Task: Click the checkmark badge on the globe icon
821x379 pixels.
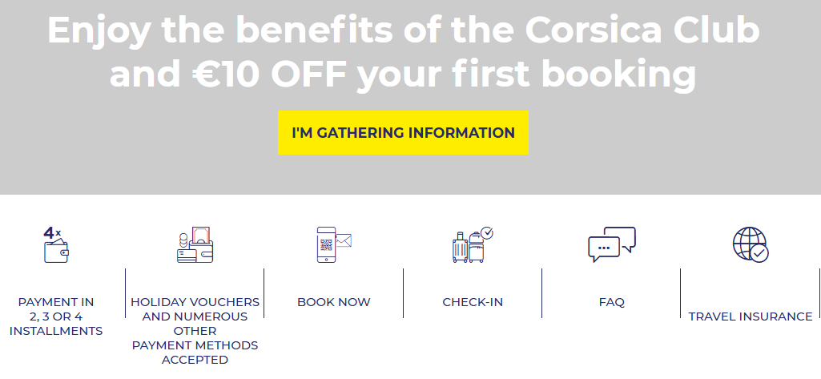Action: pyautogui.click(x=759, y=254)
